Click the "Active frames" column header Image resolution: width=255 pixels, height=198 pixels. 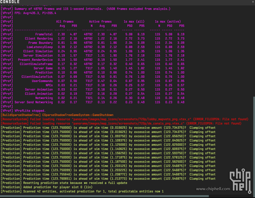(x=100, y=22)
